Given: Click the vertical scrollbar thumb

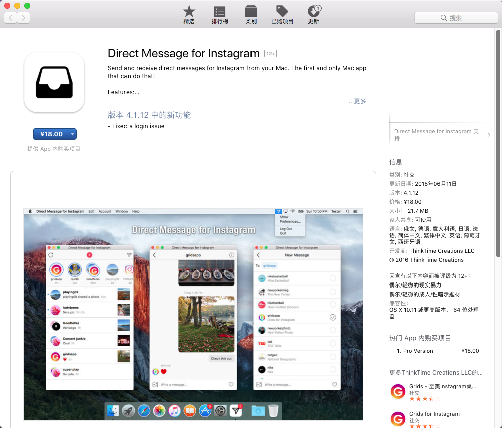Looking at the screenshot, I should coord(498,144).
